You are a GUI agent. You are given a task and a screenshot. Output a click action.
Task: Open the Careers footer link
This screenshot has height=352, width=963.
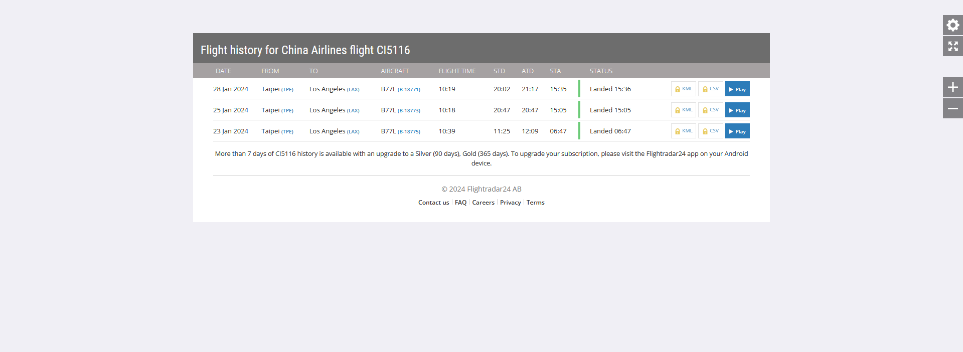pyautogui.click(x=483, y=203)
